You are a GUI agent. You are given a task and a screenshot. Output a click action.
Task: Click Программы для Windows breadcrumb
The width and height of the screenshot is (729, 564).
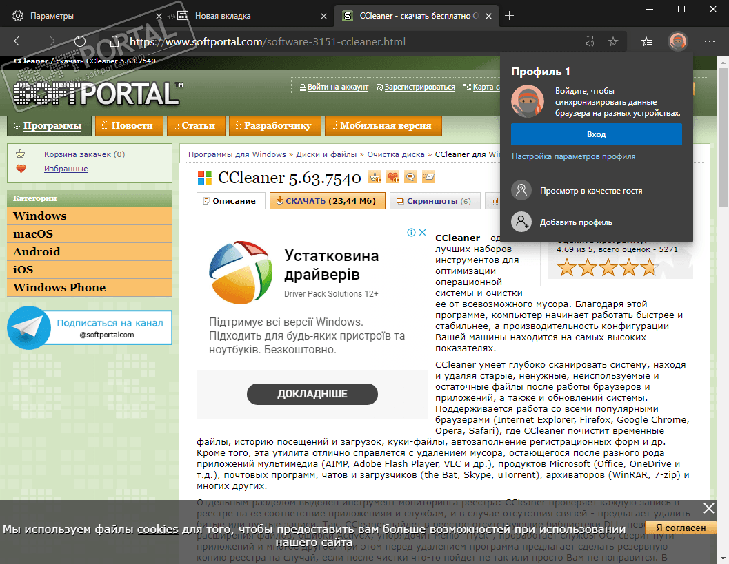click(237, 154)
